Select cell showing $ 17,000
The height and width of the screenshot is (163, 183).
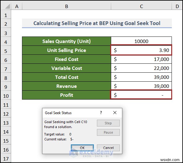point(141,59)
